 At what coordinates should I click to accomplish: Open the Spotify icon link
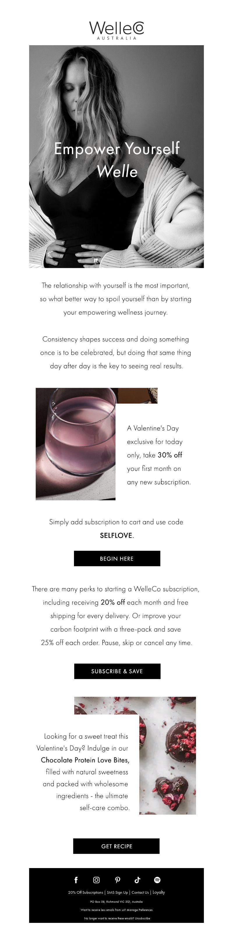point(157,880)
